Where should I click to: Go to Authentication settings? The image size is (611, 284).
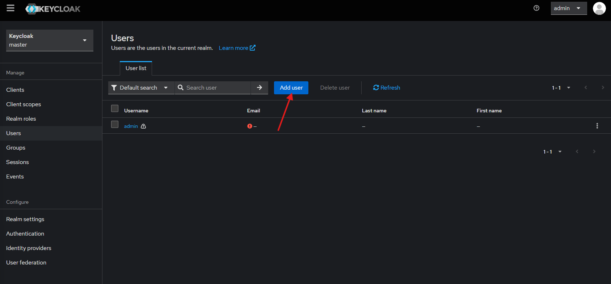pos(51,233)
